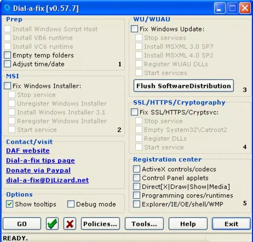The image size is (253, 242).
Task: Check ActiveX controls/codecs
Action: pos(137,169)
